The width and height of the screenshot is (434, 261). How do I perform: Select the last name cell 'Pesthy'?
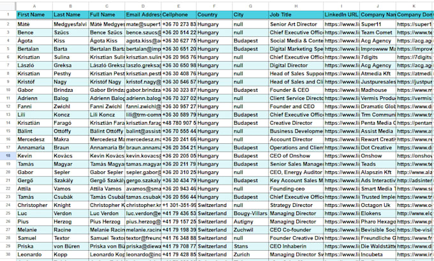coord(71,74)
